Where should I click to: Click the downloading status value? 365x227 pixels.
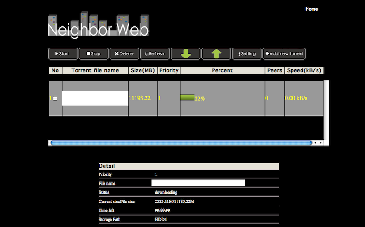click(x=166, y=192)
